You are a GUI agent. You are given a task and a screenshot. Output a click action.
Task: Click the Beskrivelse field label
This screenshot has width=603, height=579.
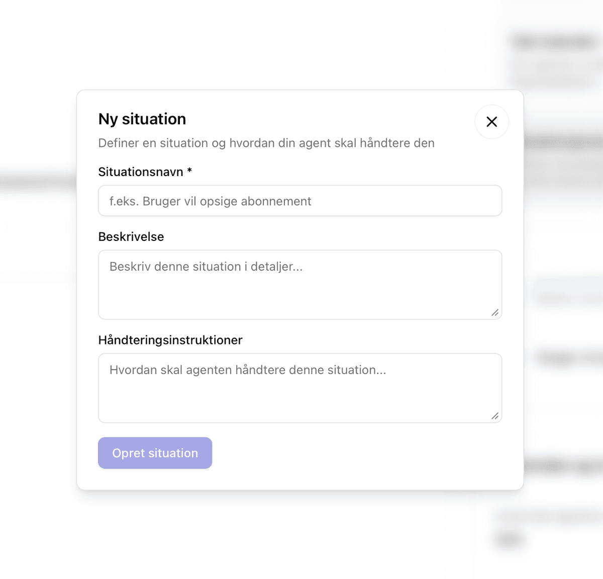pyautogui.click(x=131, y=236)
